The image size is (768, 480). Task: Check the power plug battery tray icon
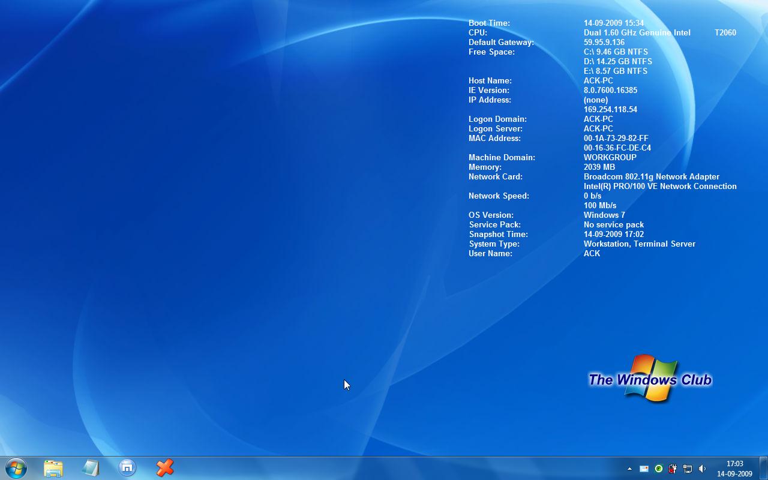(673, 469)
